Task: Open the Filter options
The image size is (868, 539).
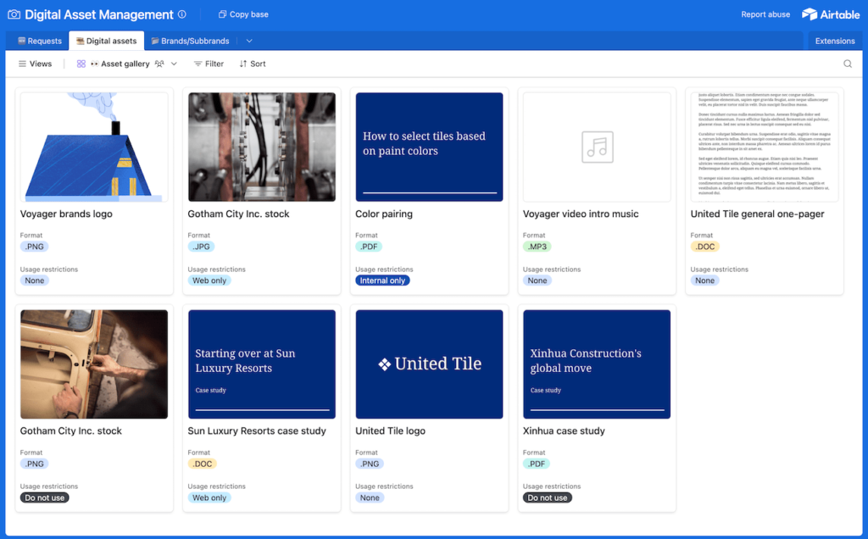Action: tap(209, 63)
